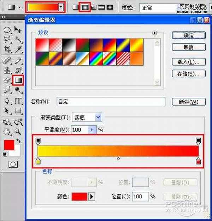Viewport: 212px width, 221px height.
Task: Click the Load (载入) button
Action: point(189,62)
